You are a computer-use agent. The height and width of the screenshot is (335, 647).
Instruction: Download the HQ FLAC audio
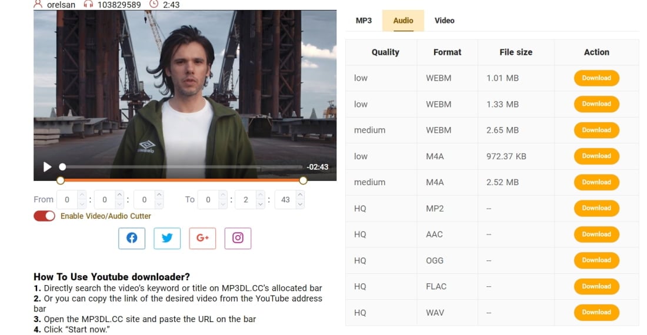tap(596, 286)
